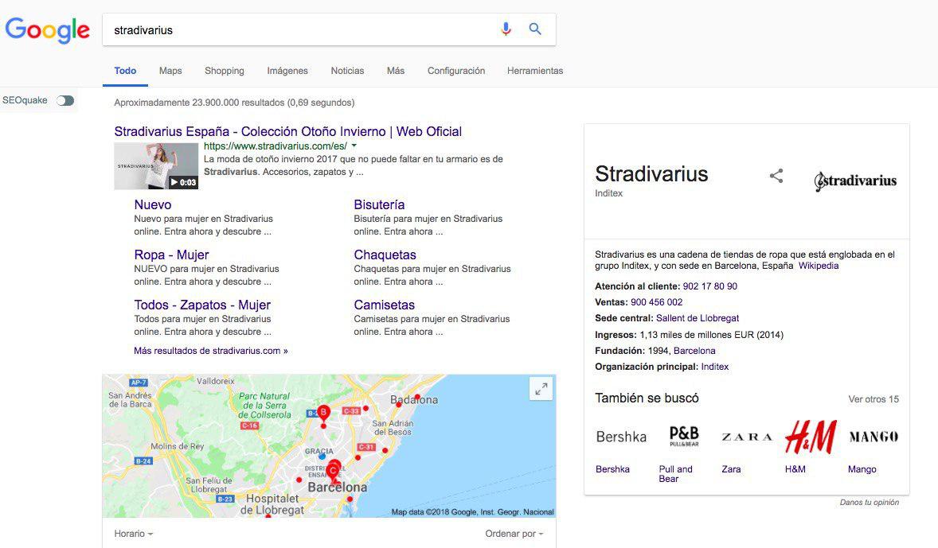Play the Stradivarius video thumbnail
Image resolution: width=938 pixels, height=548 pixels.
[156, 165]
